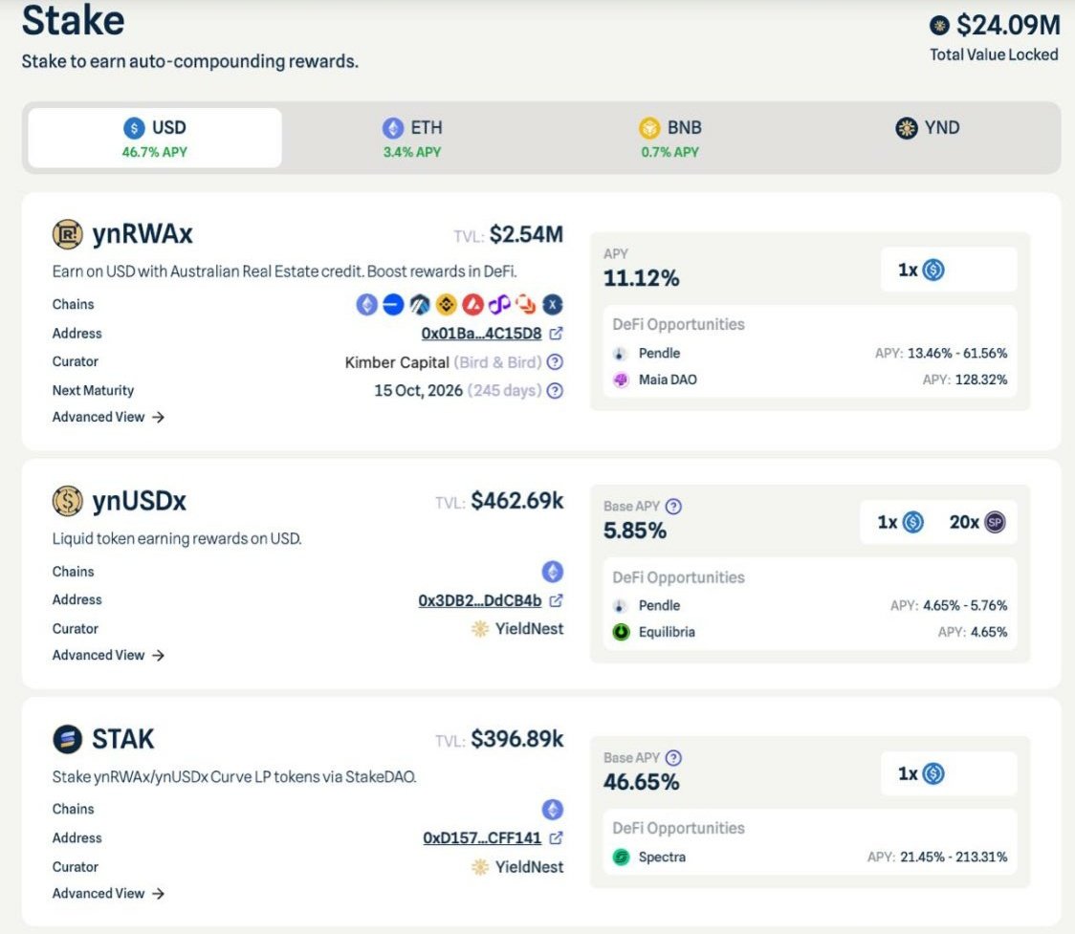Click ynRWAx TVL value $2.54M

[x=527, y=234]
